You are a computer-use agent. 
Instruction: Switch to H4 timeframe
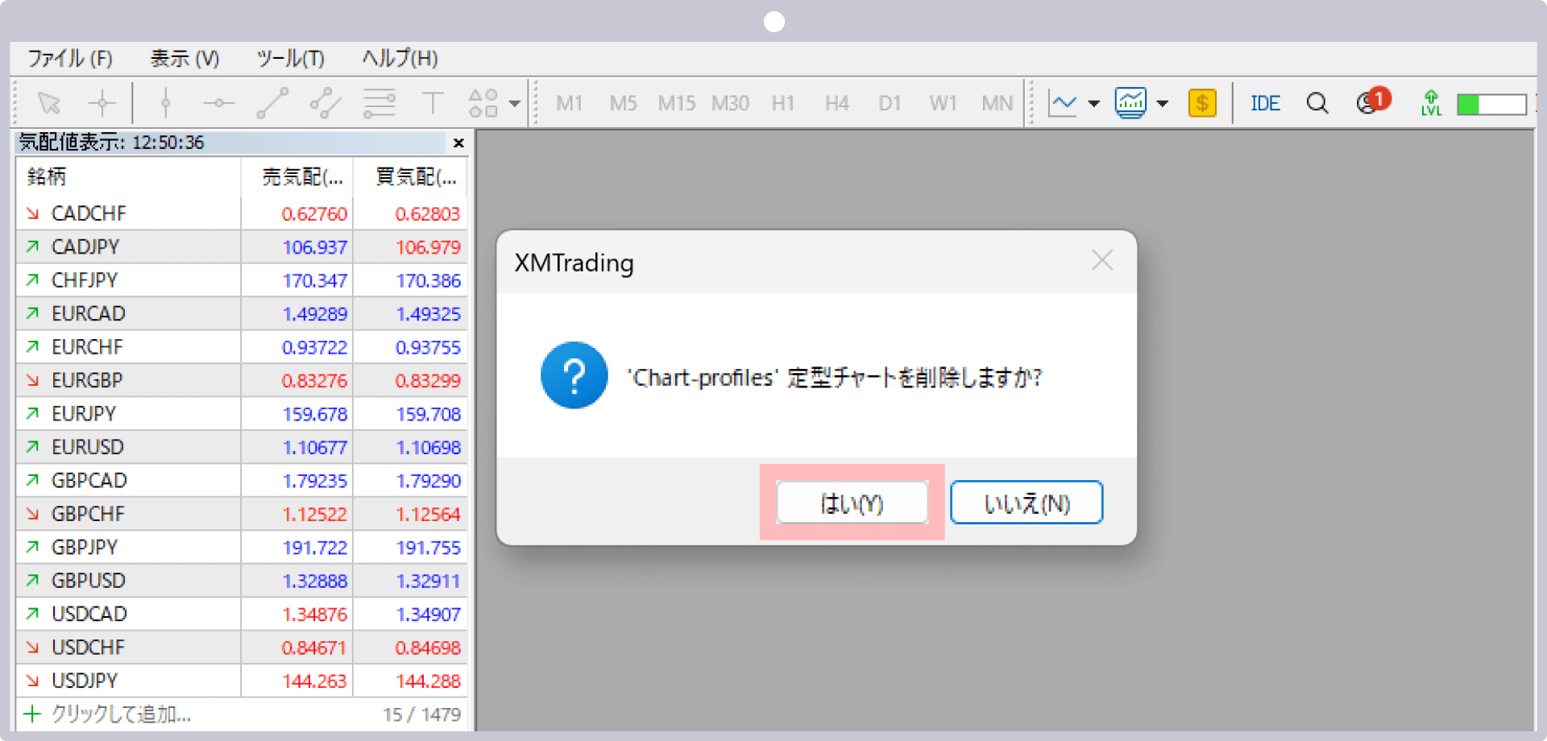coord(836,103)
